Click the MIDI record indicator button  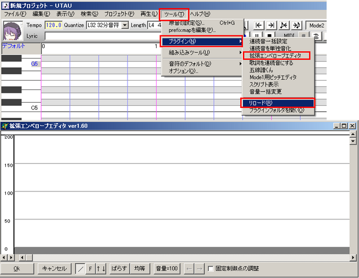pos(304,36)
